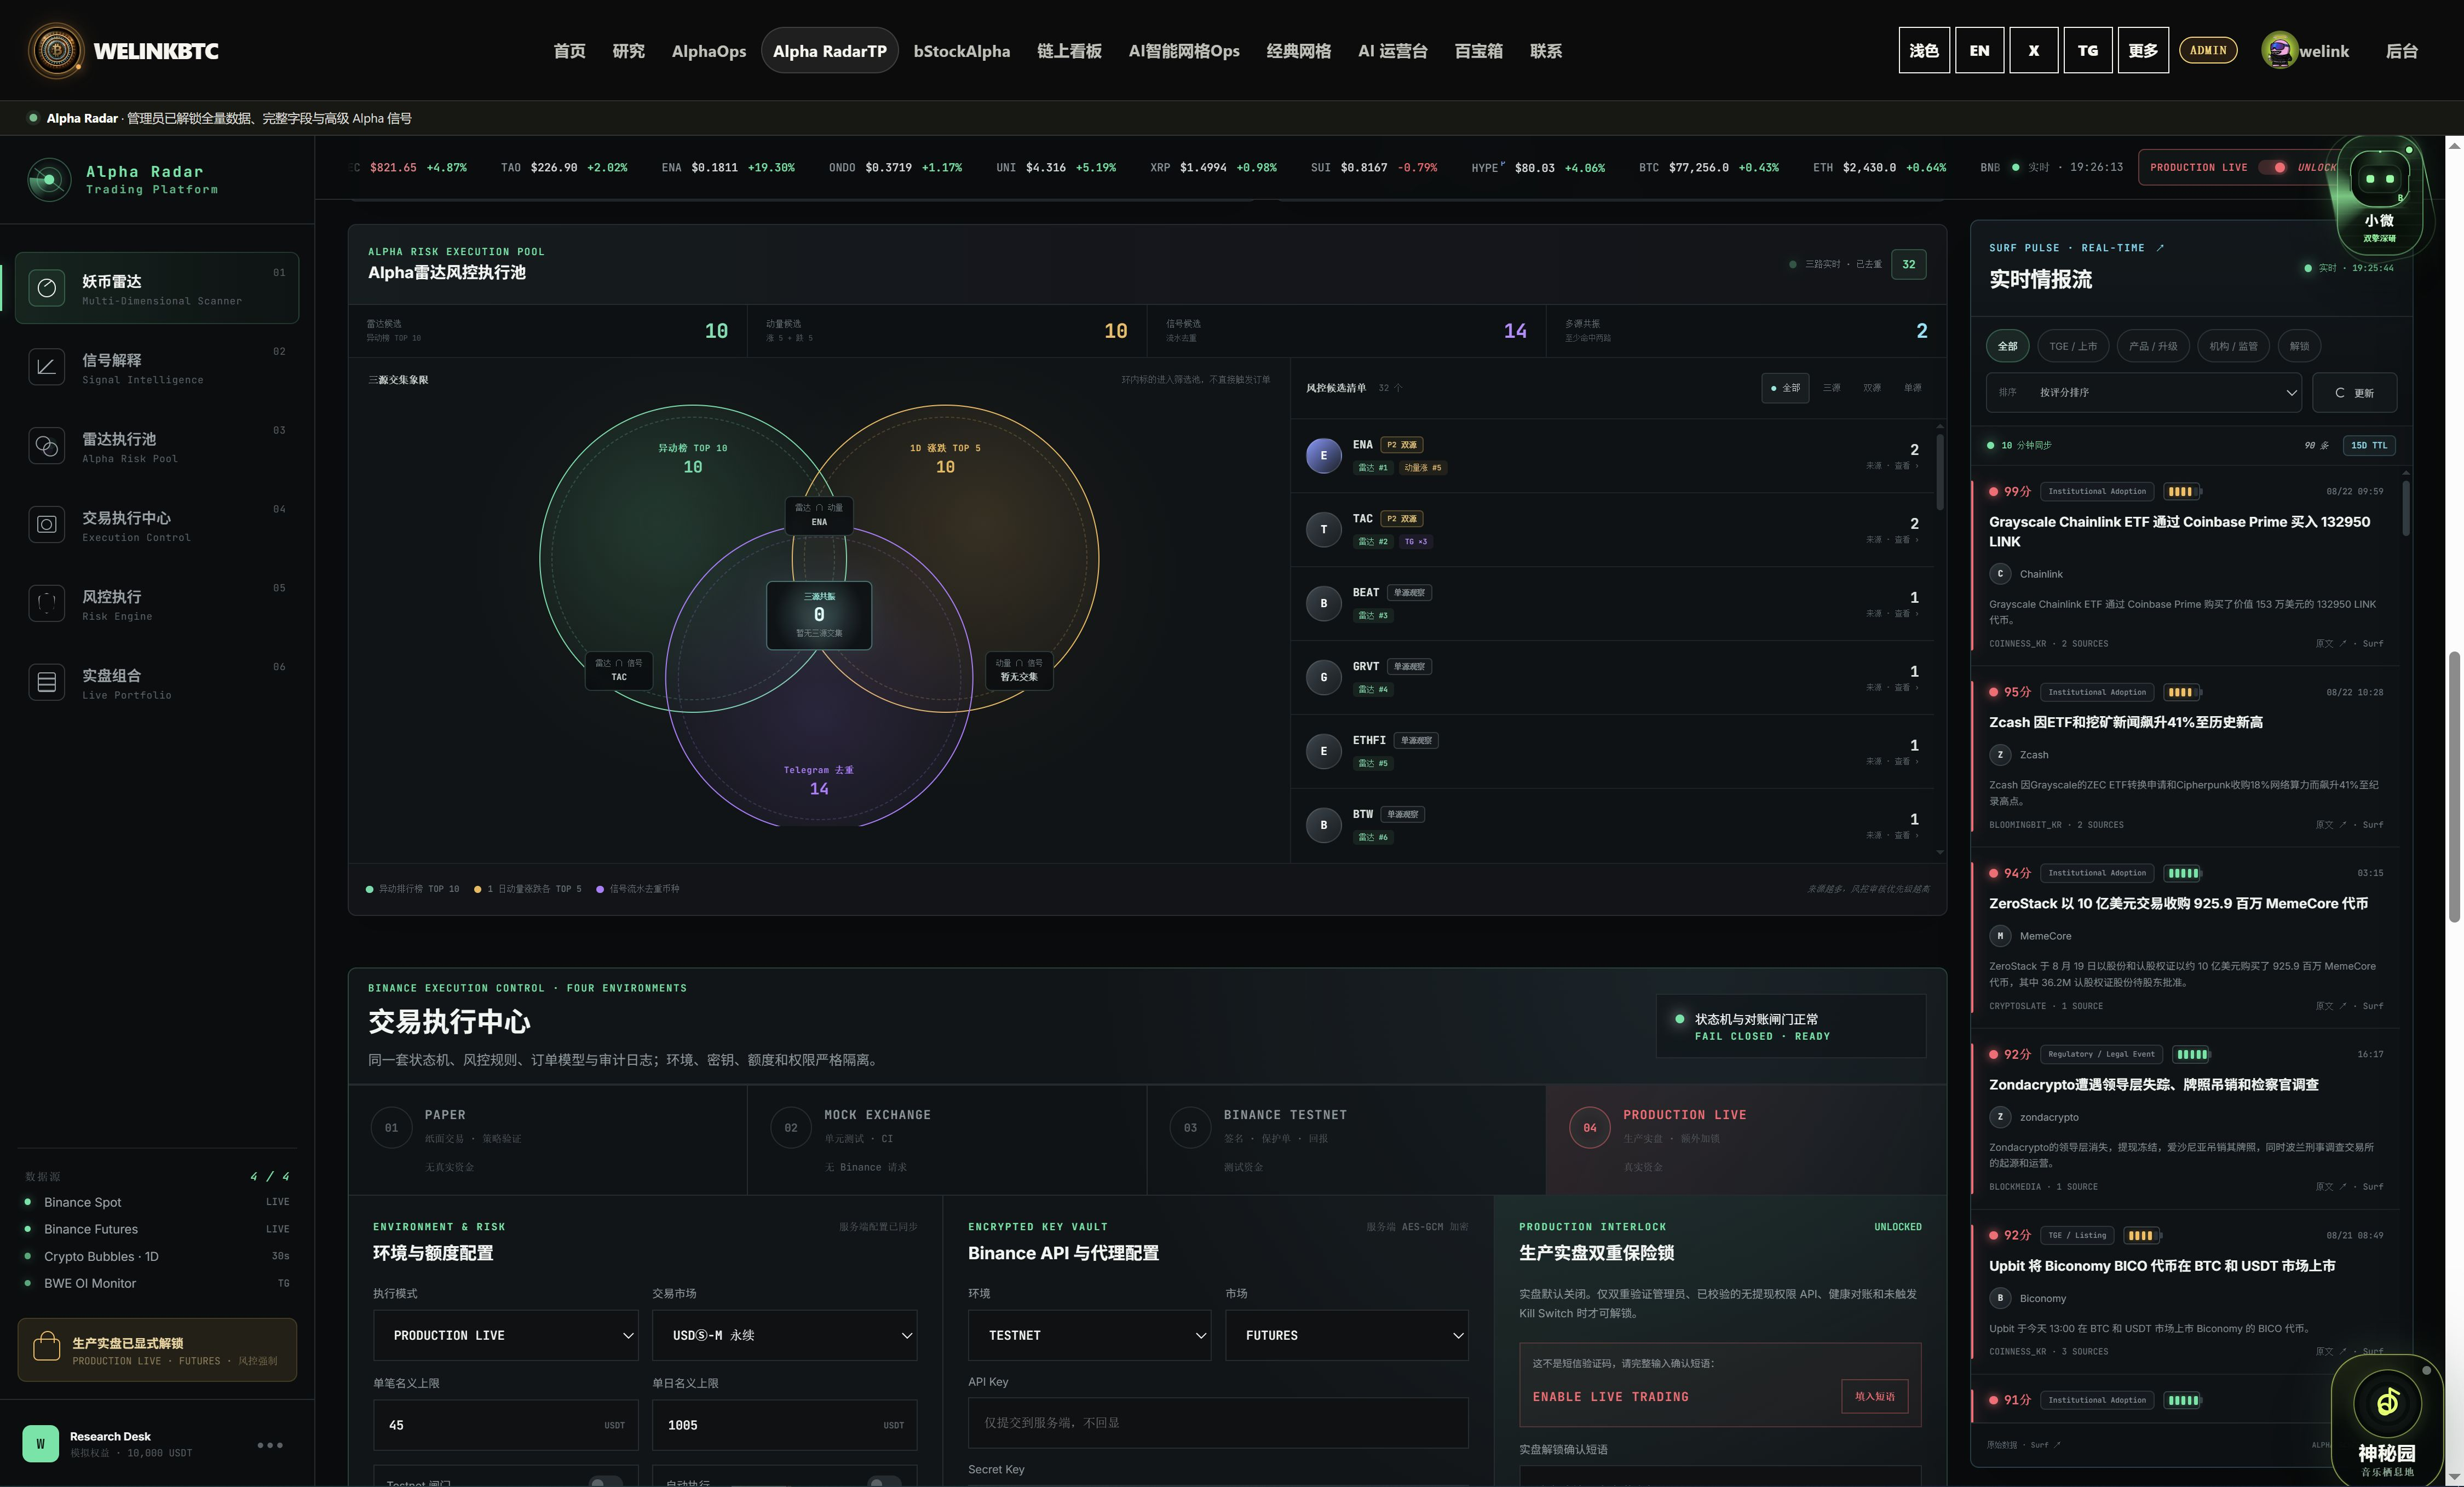Open the Research Desk three-dot menu
The height and width of the screenshot is (1487, 2464).
pyautogui.click(x=270, y=1444)
